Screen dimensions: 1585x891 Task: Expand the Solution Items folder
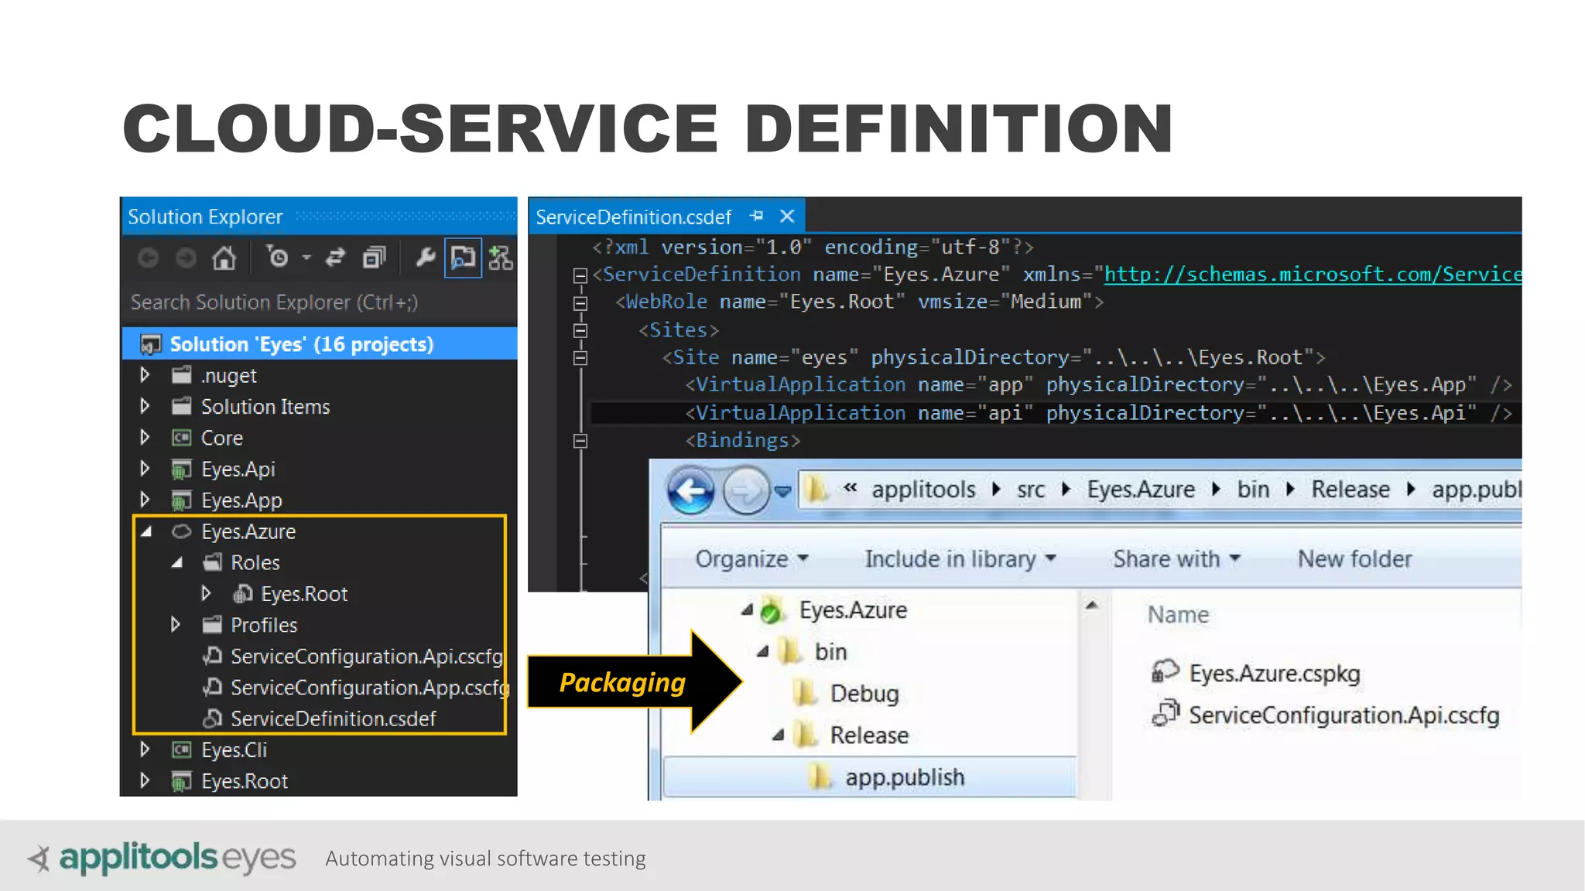[145, 406]
